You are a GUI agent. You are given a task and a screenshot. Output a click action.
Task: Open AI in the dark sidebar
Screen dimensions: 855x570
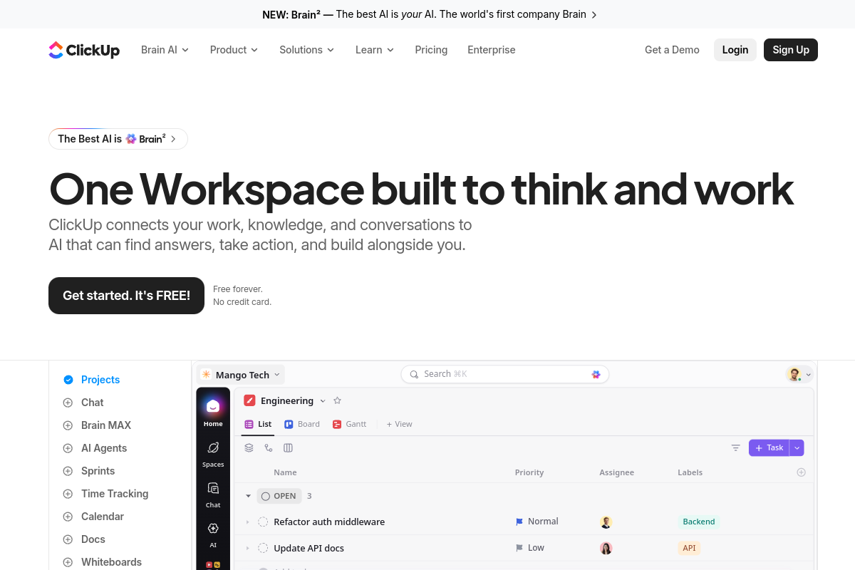[213, 534]
